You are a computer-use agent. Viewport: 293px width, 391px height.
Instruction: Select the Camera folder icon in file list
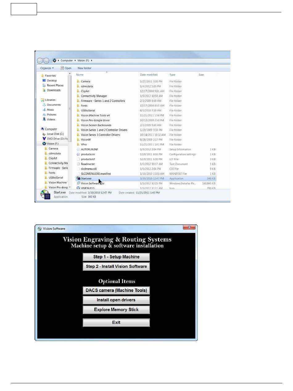(x=78, y=81)
